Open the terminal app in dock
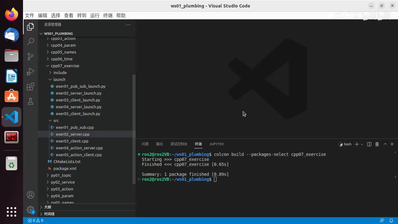The height and width of the screenshot is (224, 398). pyautogui.click(x=12, y=137)
